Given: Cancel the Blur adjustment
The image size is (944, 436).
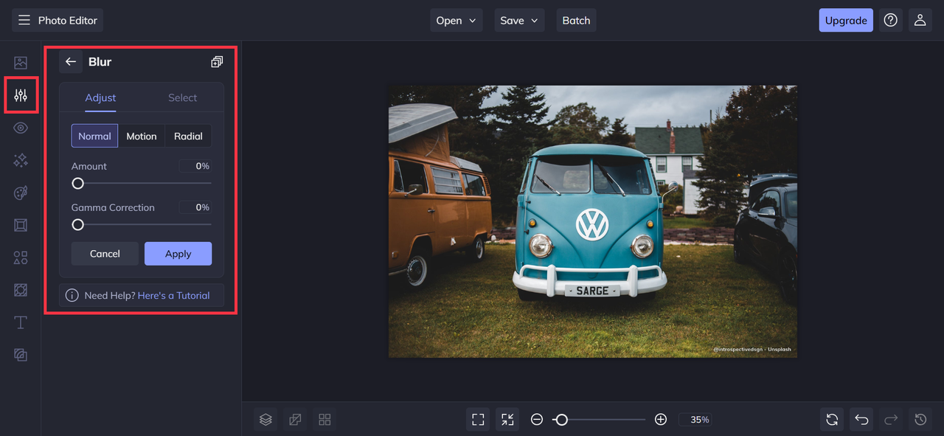Looking at the screenshot, I should click(105, 254).
